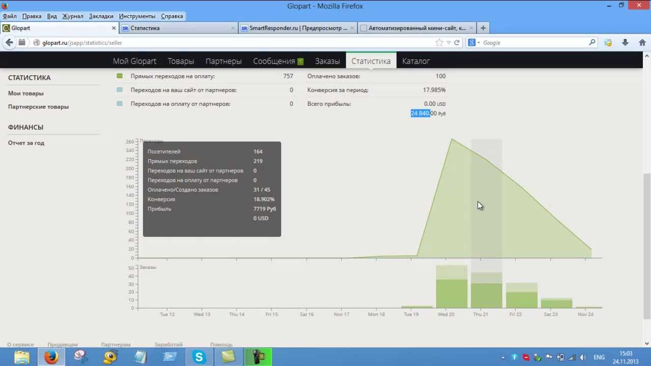Open the Заказы navigation item
The width and height of the screenshot is (651, 366).
pyautogui.click(x=328, y=61)
